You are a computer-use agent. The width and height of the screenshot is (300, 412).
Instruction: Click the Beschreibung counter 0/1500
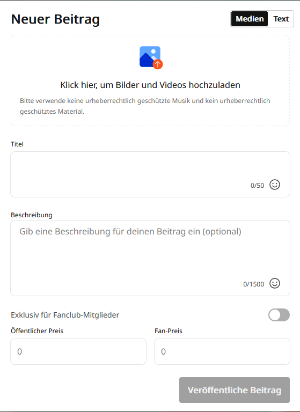click(x=253, y=284)
